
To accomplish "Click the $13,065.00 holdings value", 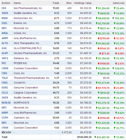I will click(85, 18).
